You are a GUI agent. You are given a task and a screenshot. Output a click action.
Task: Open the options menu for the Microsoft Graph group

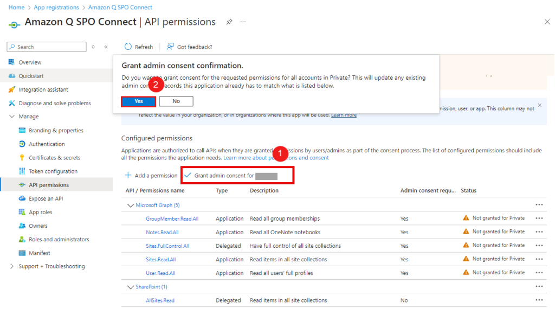[539, 205]
